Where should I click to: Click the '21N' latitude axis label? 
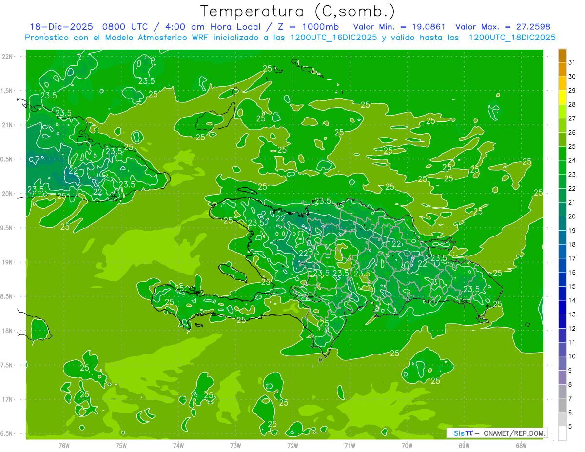click(7, 125)
